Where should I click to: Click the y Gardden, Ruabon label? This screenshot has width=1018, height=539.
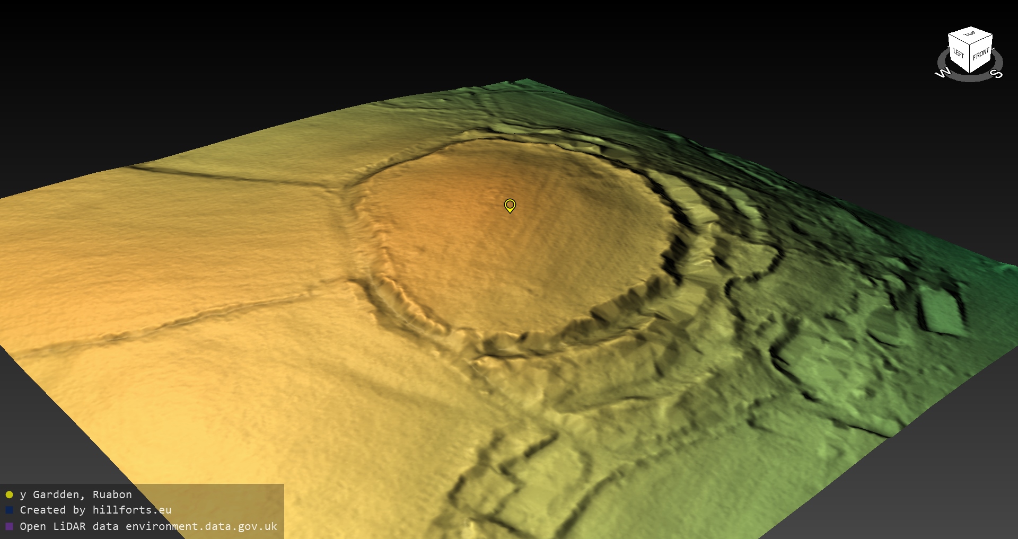(x=76, y=494)
